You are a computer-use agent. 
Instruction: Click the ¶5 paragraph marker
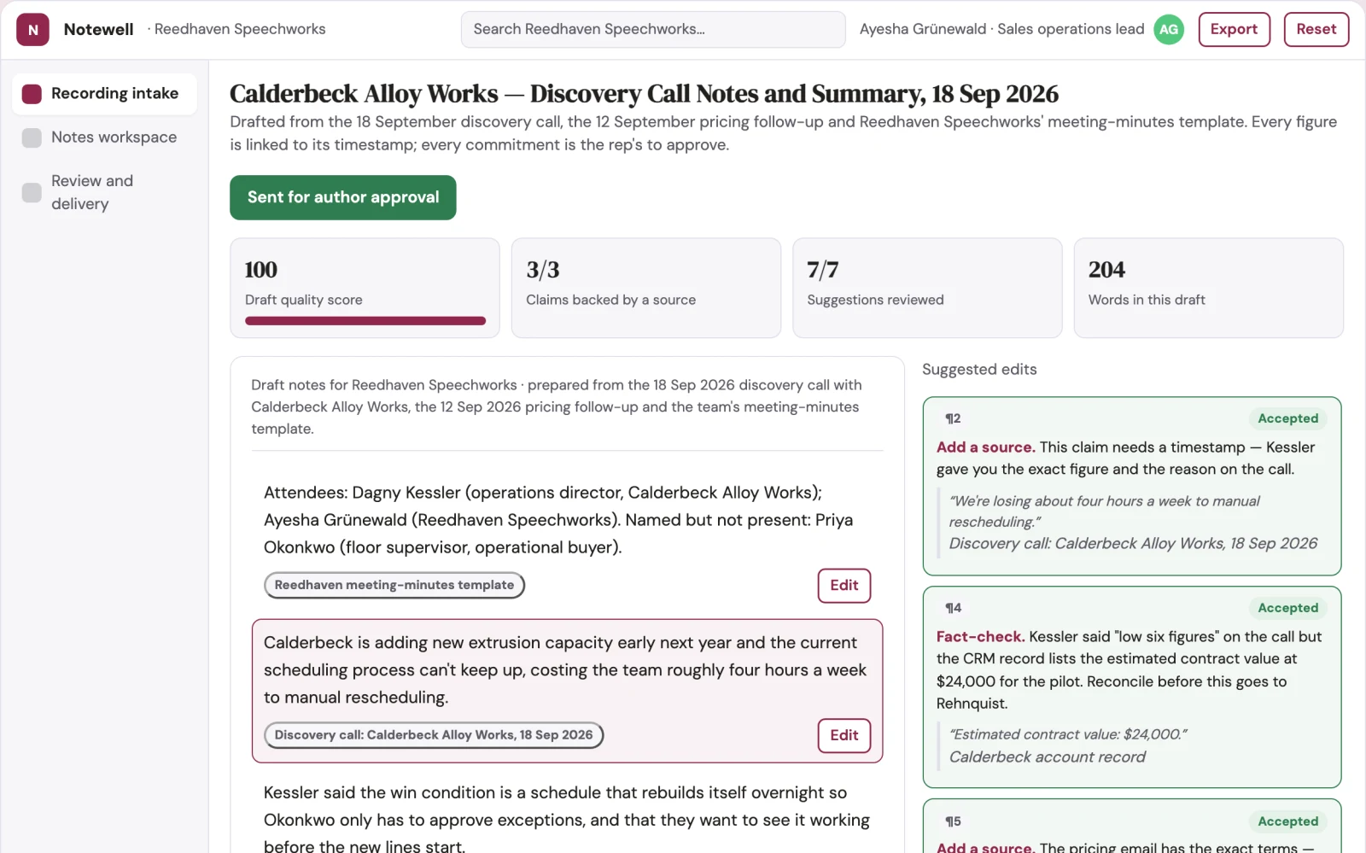953,821
